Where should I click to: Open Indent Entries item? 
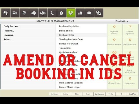(x=66, y=31)
